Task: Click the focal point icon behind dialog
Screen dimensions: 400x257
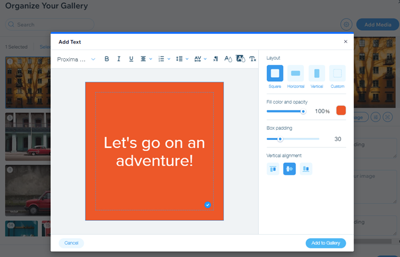Action: 387,117
